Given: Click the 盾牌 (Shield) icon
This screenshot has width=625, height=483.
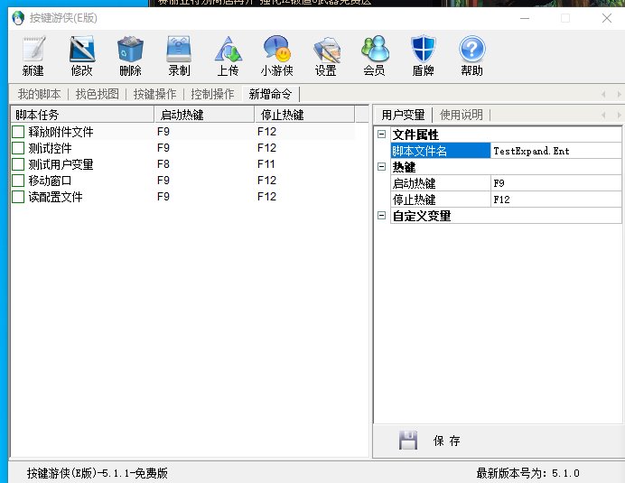Looking at the screenshot, I should (424, 50).
